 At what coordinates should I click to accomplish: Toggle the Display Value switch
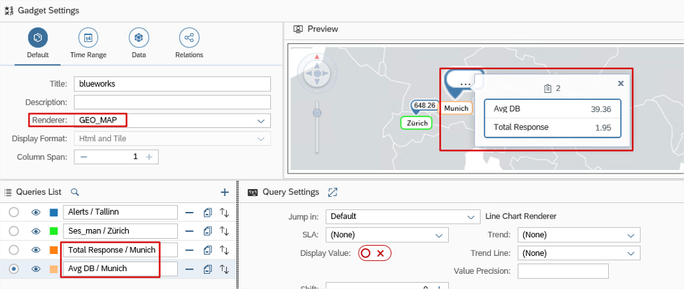[x=374, y=253]
